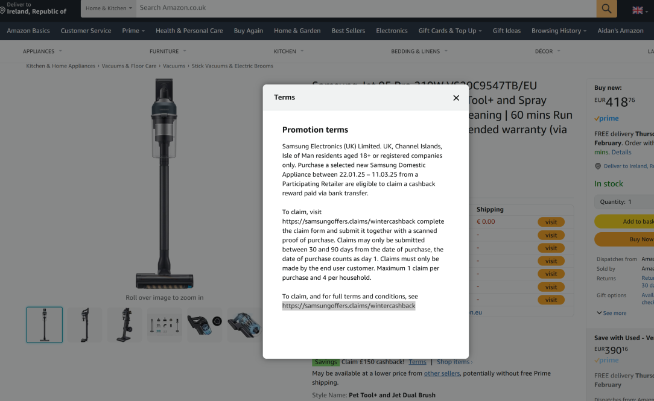Click Vacuums & Floor Care breadcrumb
Viewport: 654px width, 401px height.
pyautogui.click(x=129, y=66)
